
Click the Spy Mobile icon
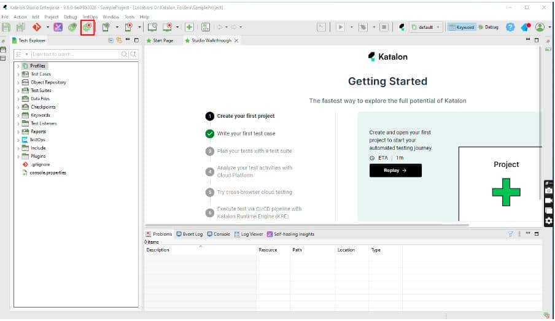pos(106,27)
